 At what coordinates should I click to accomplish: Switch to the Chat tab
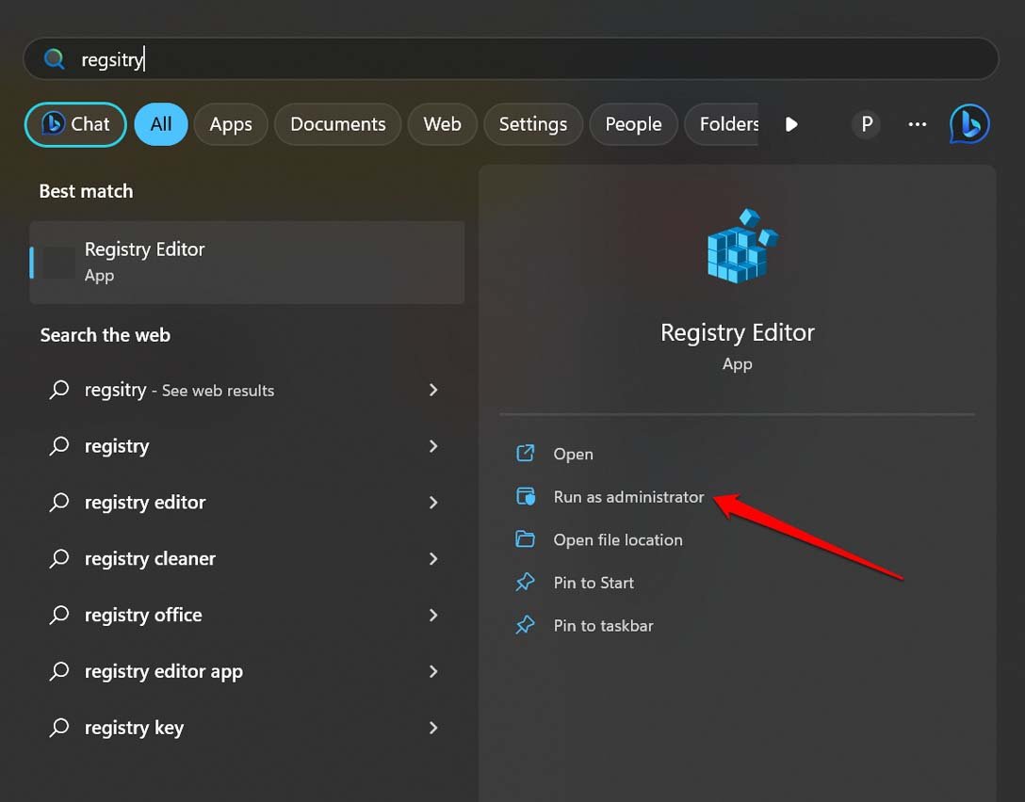coord(75,124)
